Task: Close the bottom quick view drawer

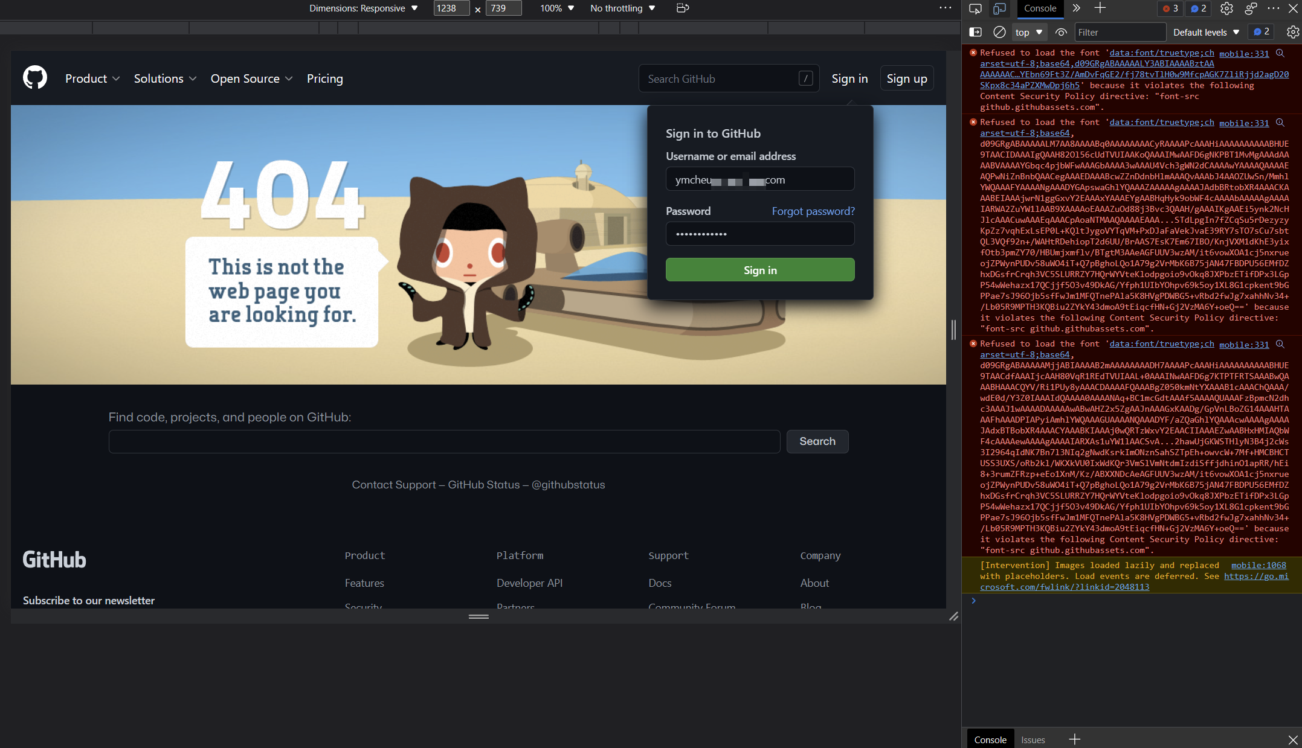Action: pyautogui.click(x=1293, y=740)
